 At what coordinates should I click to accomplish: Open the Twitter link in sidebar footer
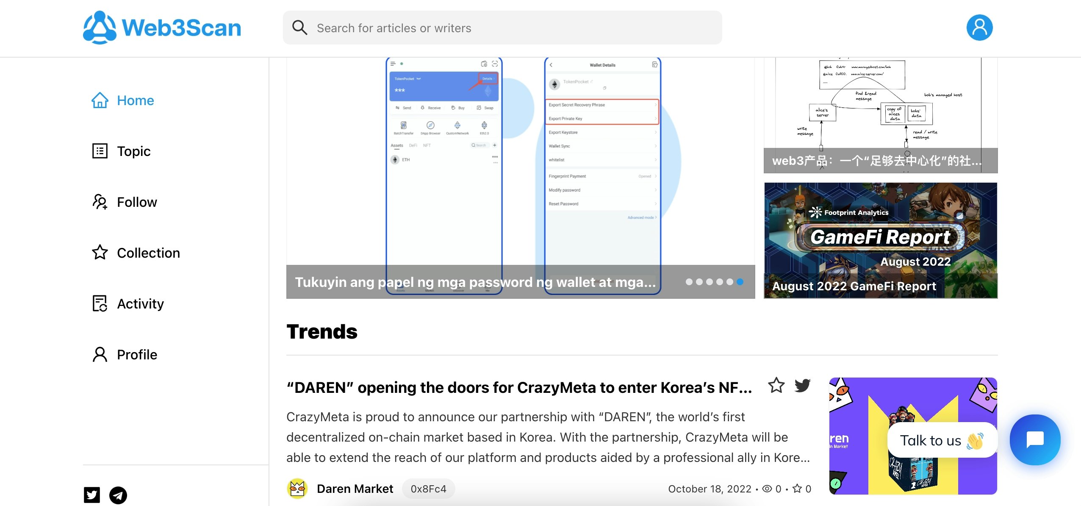click(x=91, y=495)
